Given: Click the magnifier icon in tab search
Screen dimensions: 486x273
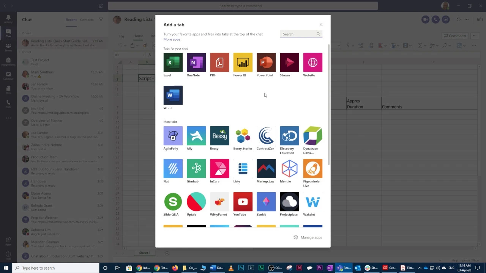Looking at the screenshot, I should (x=318, y=34).
